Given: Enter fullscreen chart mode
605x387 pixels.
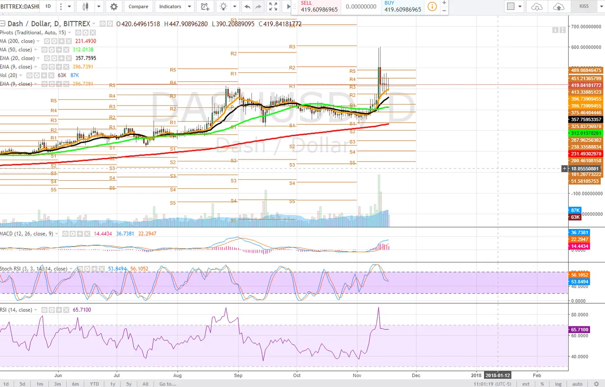Looking at the screenshot, I should [273, 7].
